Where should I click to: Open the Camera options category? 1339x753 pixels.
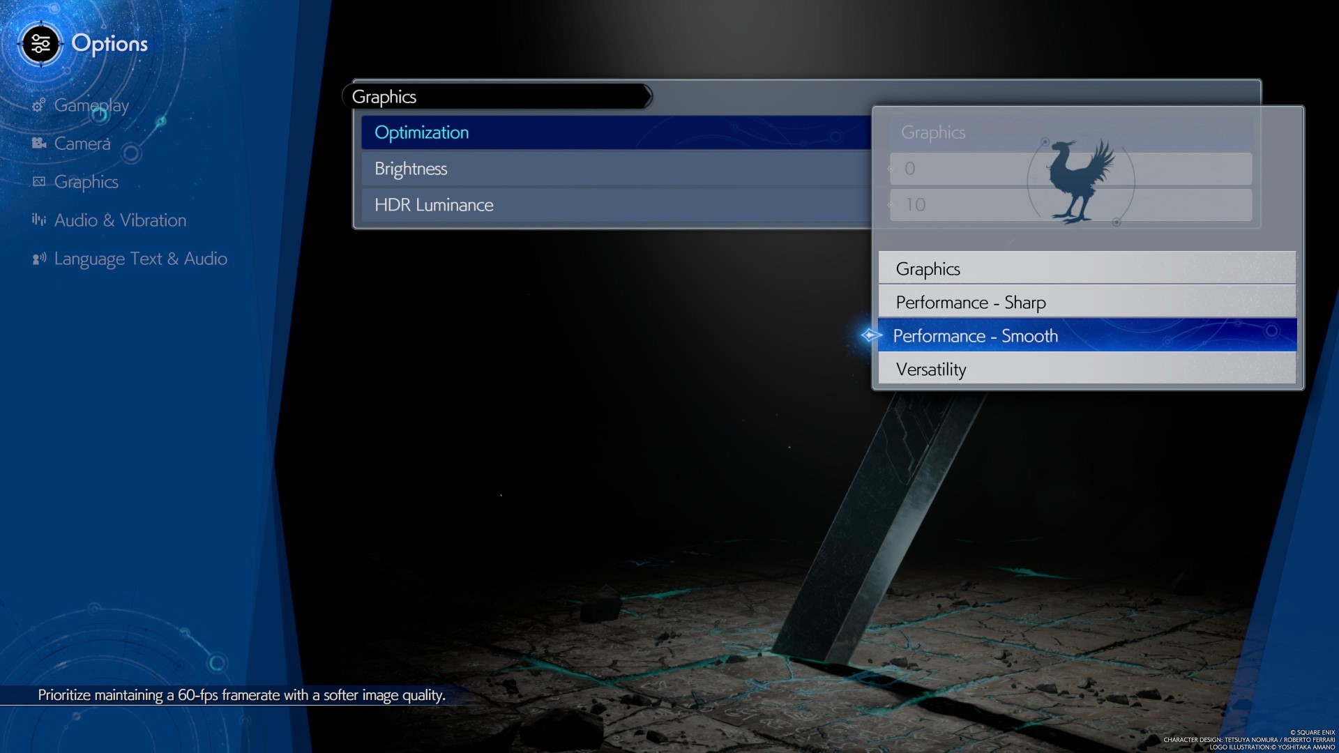pos(82,144)
